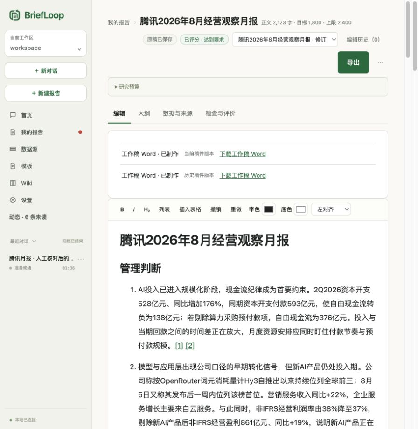The image size is (418, 429).
Task: Click the 原稿已保存 status badge
Action: point(160,39)
